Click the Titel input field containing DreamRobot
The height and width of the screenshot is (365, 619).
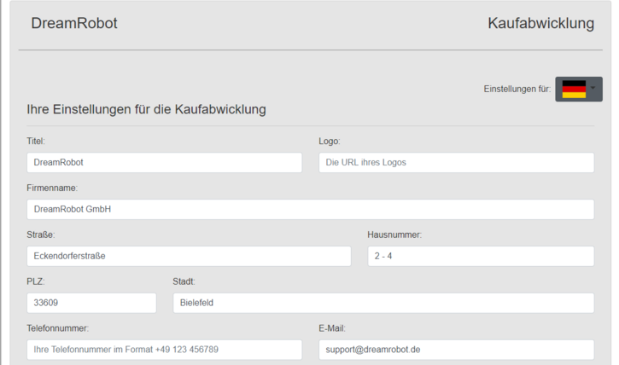point(164,162)
